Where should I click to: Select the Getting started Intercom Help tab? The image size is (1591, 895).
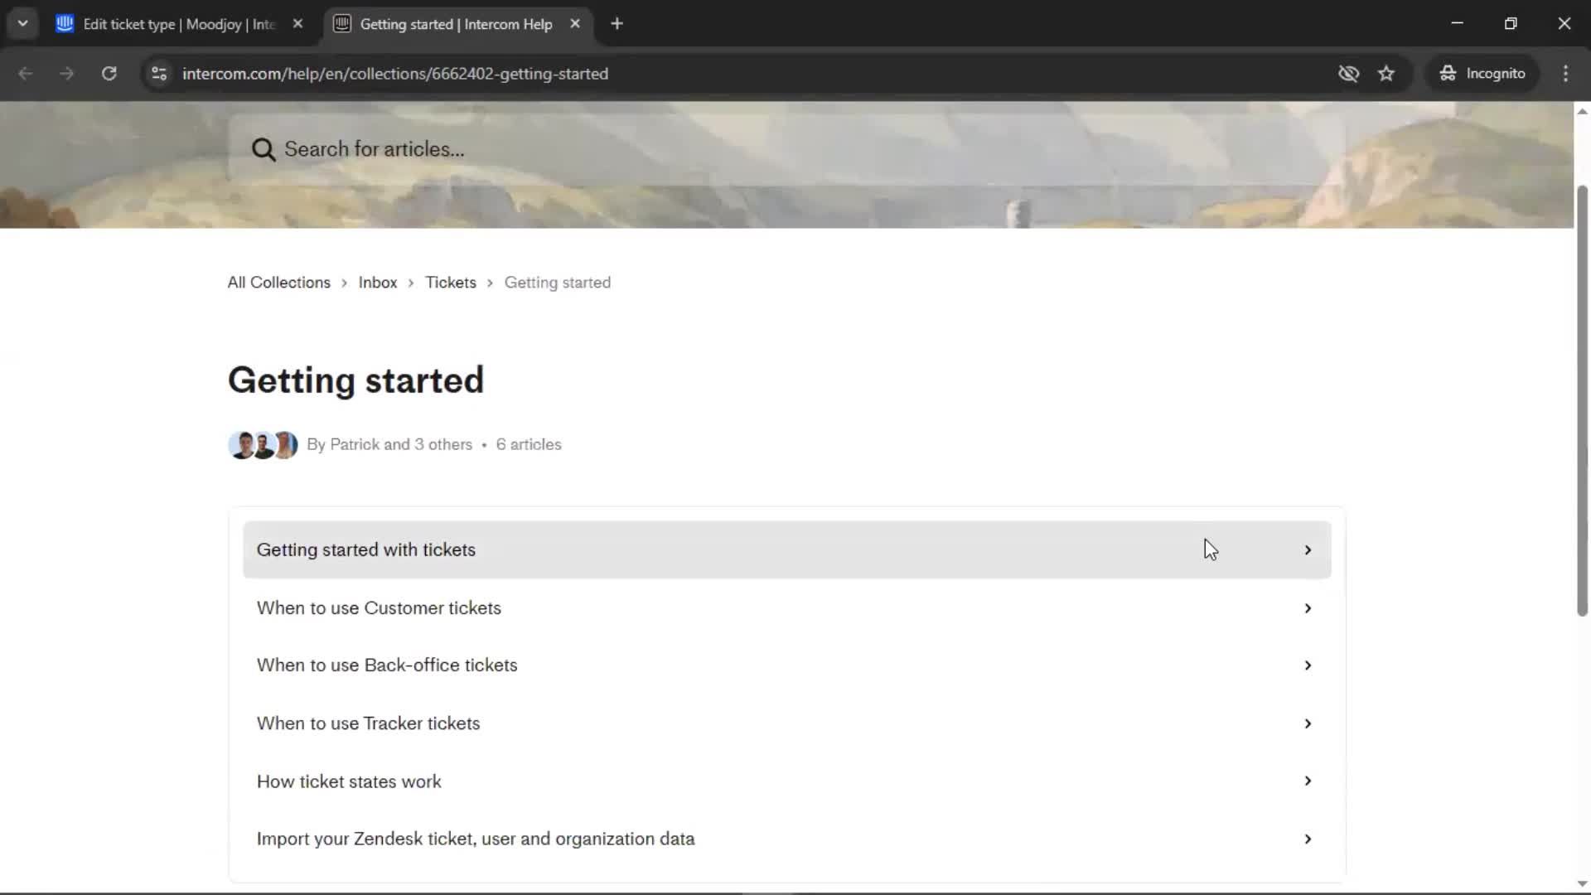(457, 24)
